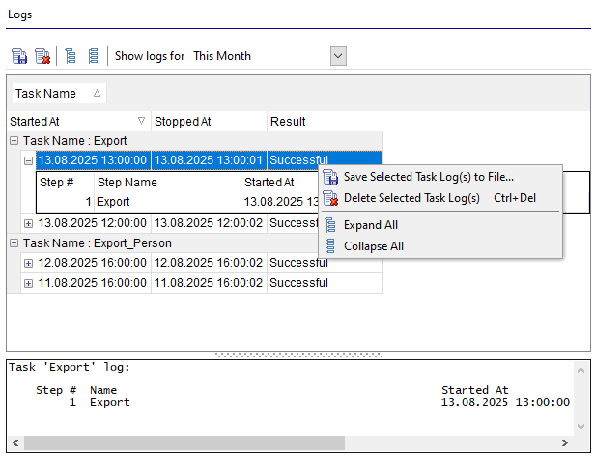The width and height of the screenshot is (595, 456).
Task: Select the 13.08.2025 12:00:02 stopped cell
Action: 209,223
